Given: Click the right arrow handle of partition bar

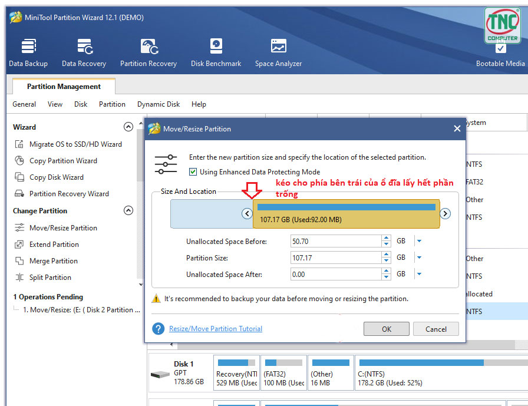Looking at the screenshot, I should (445, 213).
